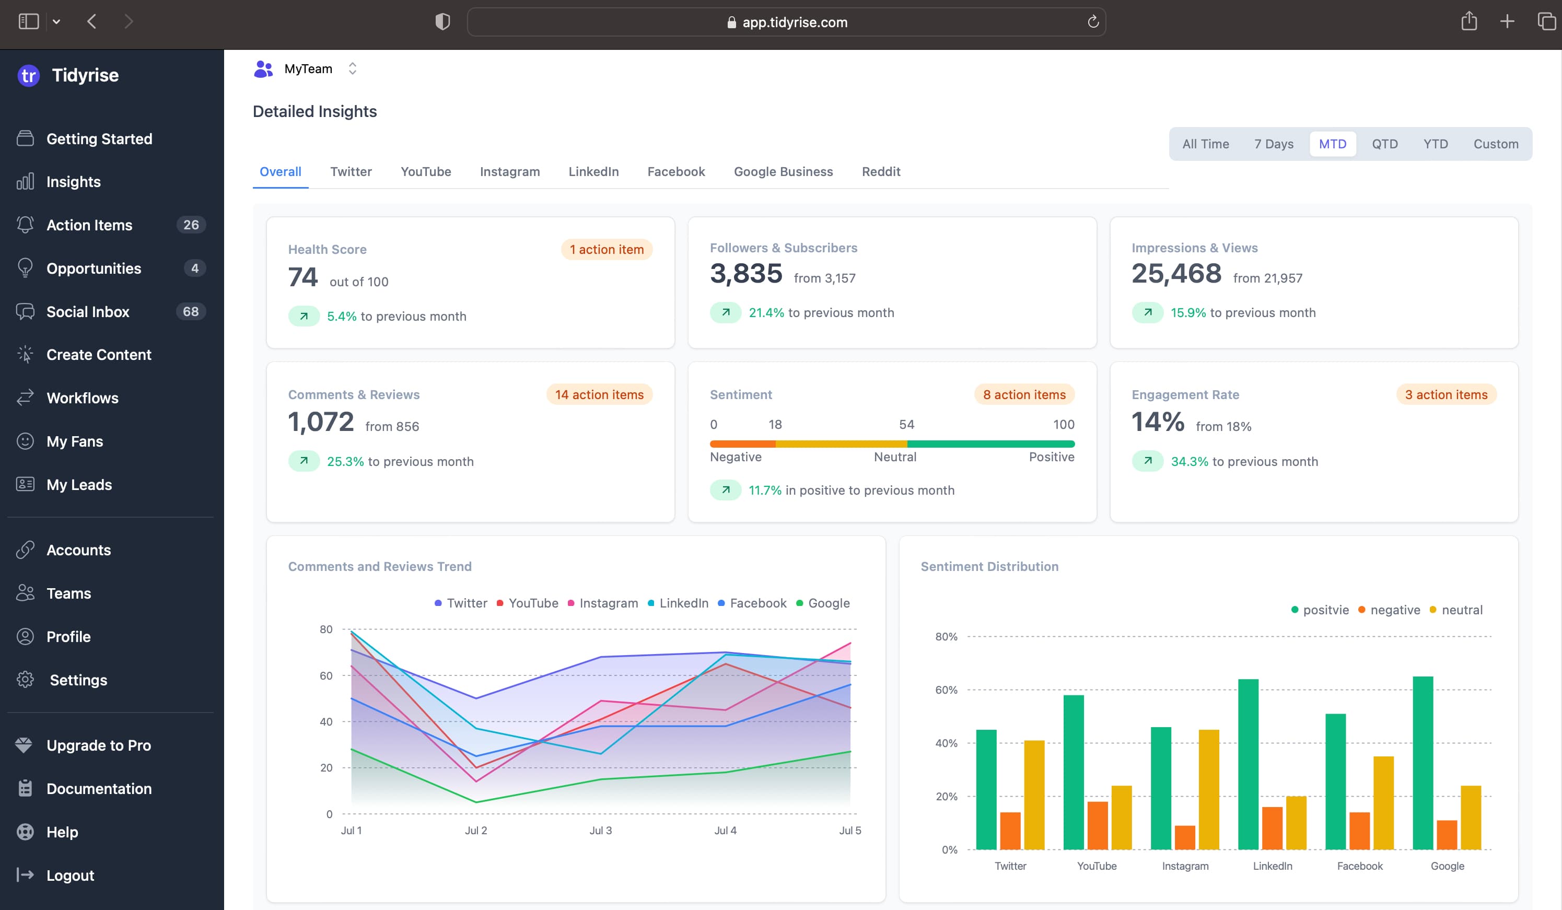The width and height of the screenshot is (1562, 910).
Task: Show the tab overview icon in the browser
Action: coord(1546,22)
